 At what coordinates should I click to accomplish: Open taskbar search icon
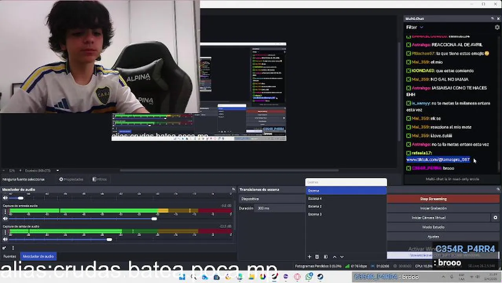tap(193, 277)
